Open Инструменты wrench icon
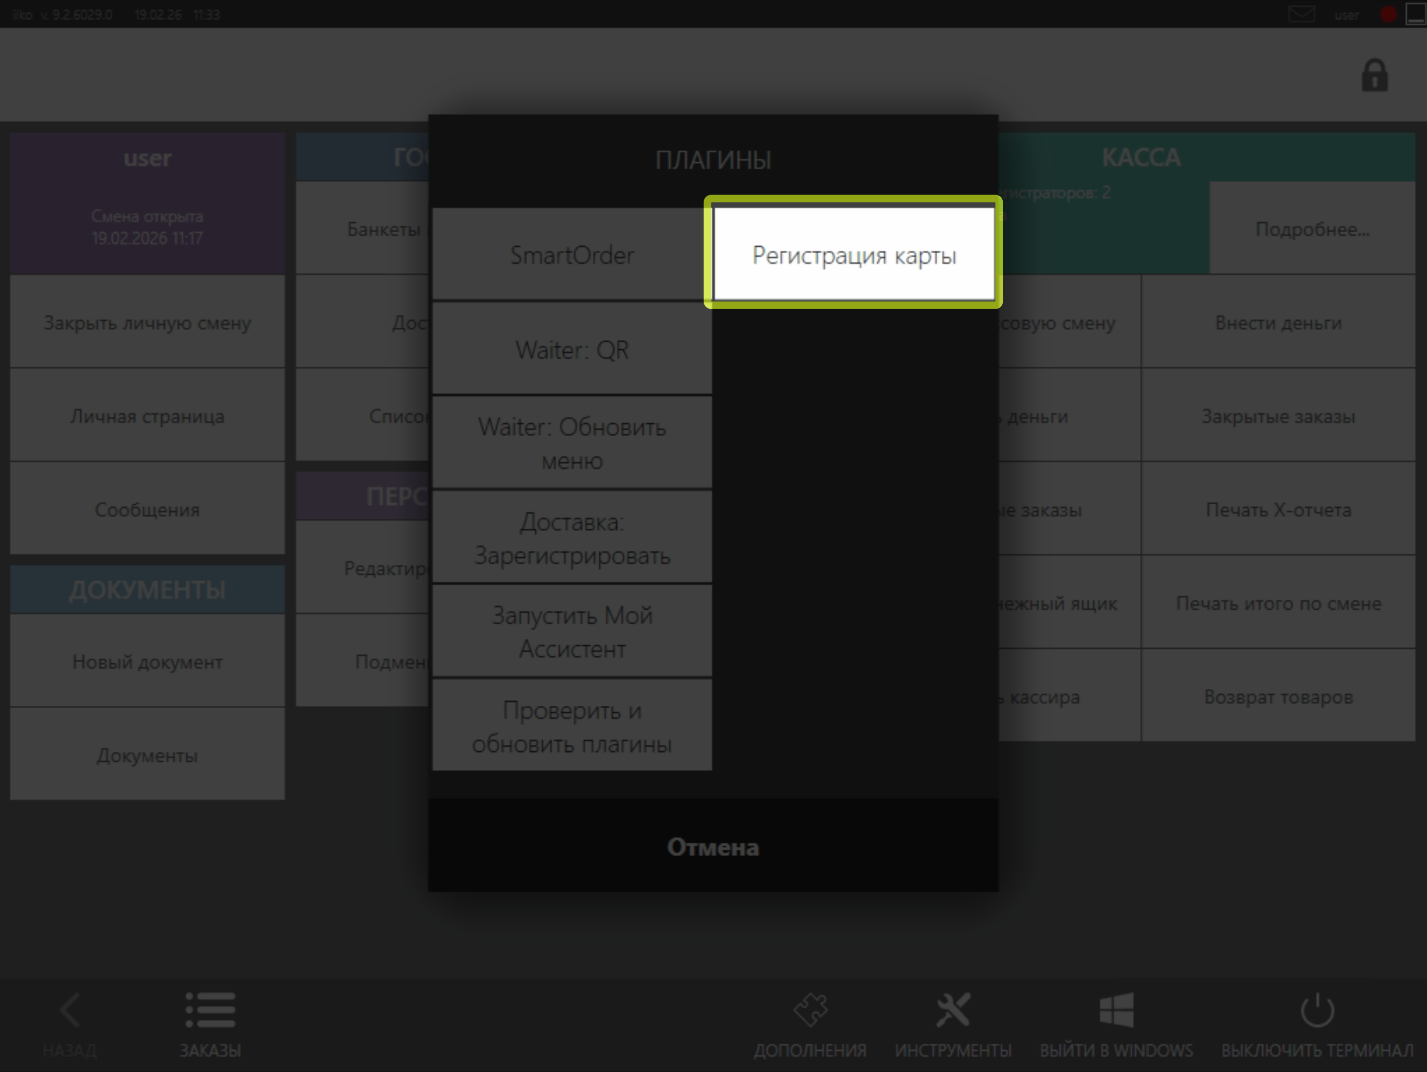Image resolution: width=1427 pixels, height=1072 pixels. [953, 1010]
